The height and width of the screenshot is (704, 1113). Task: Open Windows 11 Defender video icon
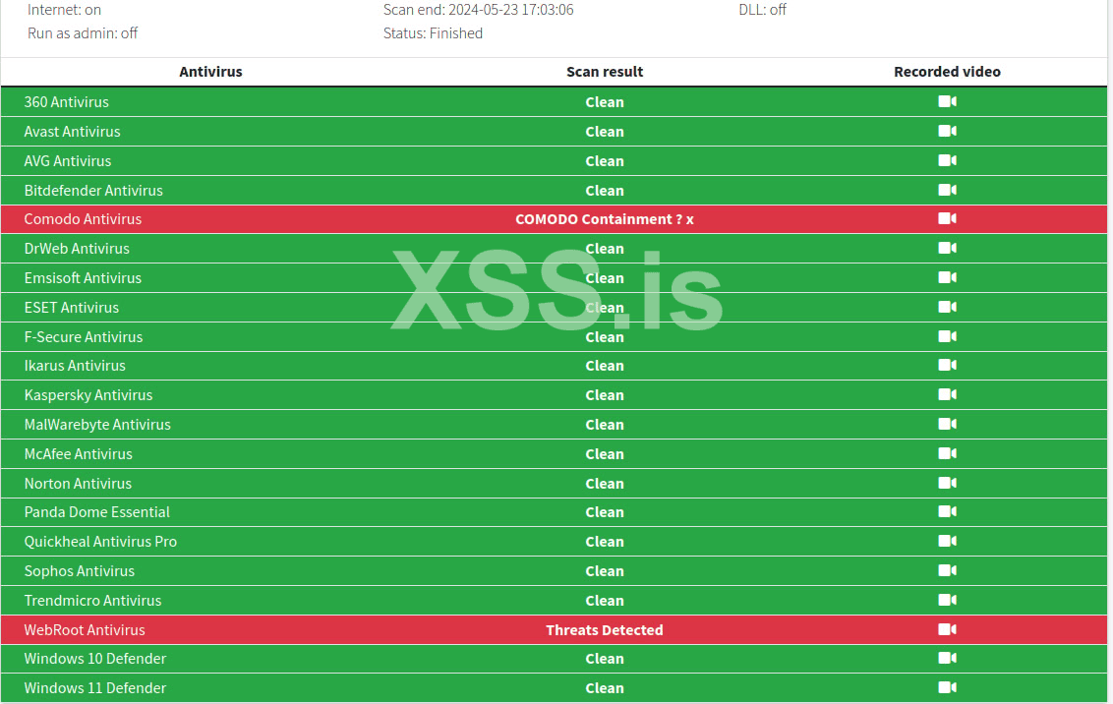click(x=947, y=687)
